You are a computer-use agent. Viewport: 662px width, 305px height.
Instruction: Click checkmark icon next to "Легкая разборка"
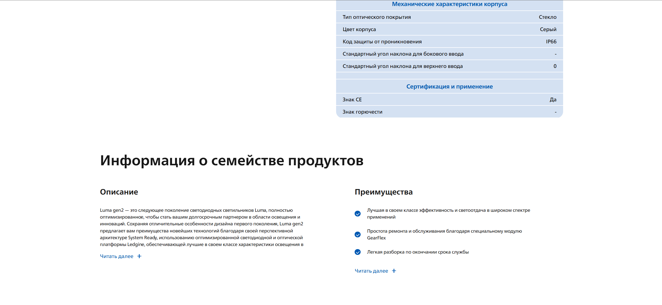(x=357, y=252)
